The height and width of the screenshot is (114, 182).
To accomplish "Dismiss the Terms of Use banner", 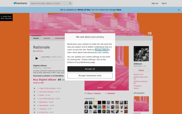I will [x=179, y=10].
